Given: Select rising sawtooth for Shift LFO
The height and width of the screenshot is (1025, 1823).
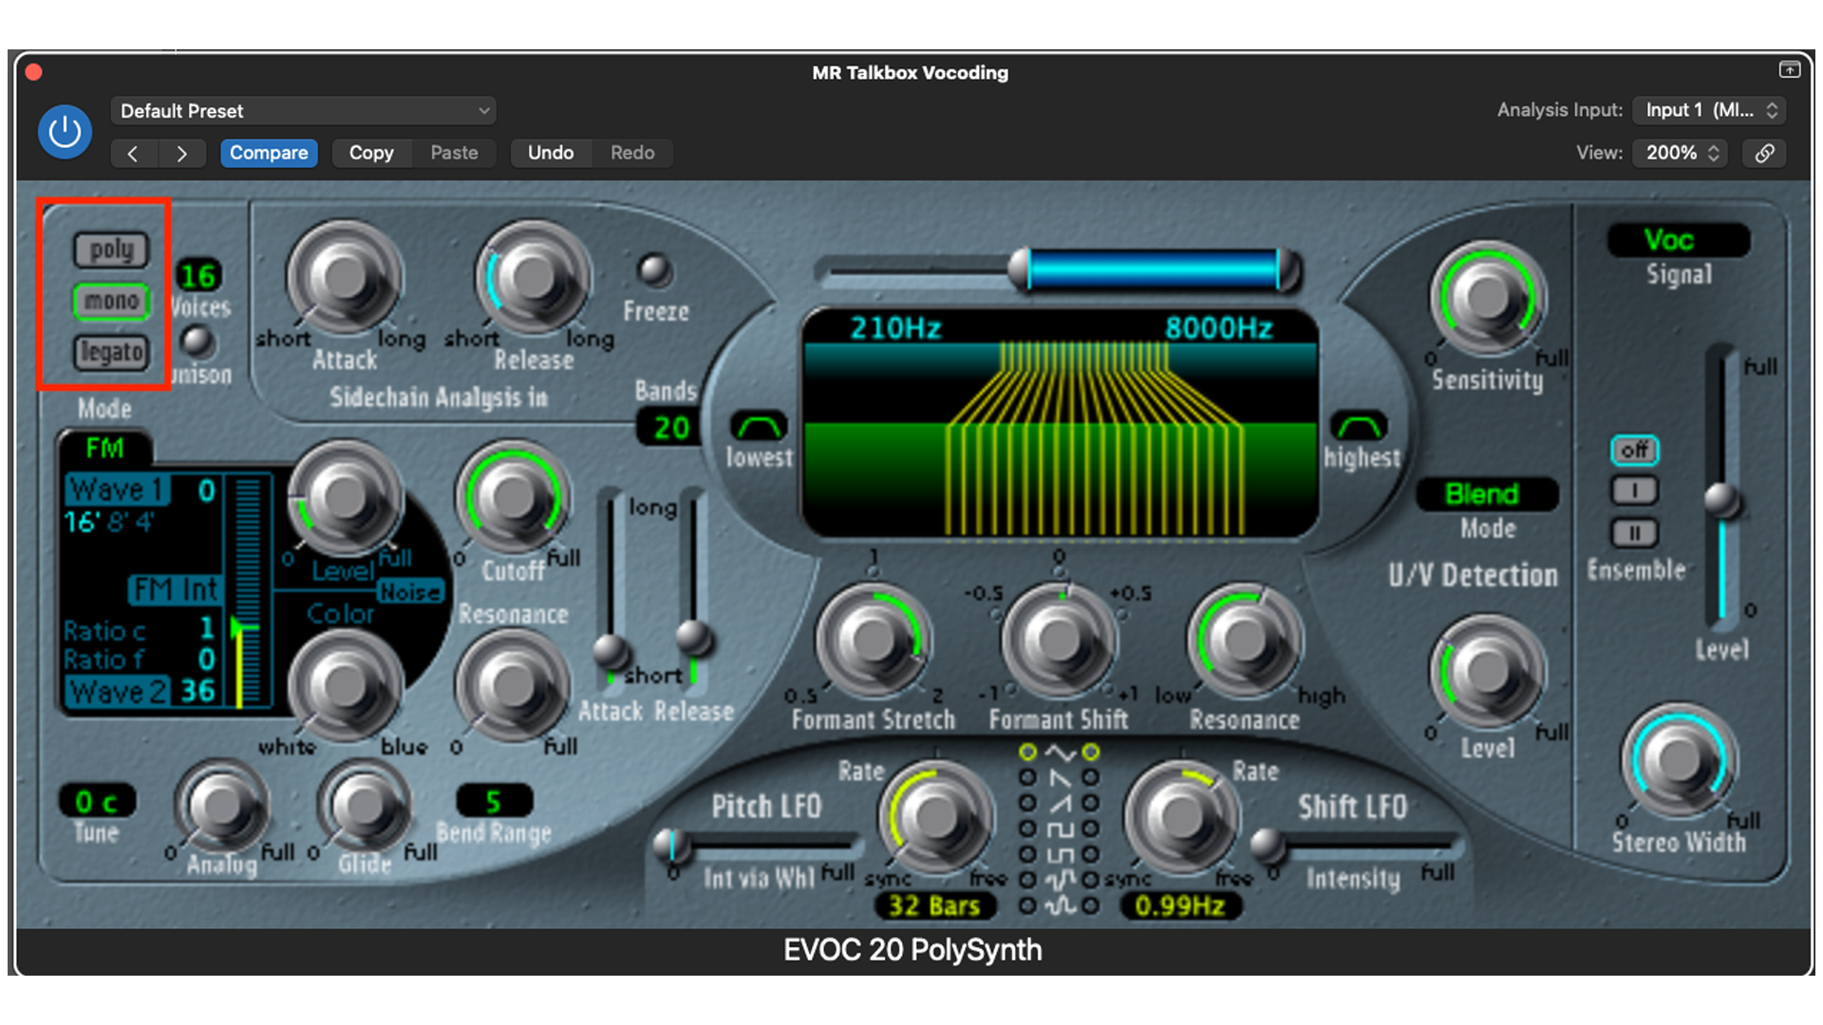Looking at the screenshot, I should (x=1091, y=803).
